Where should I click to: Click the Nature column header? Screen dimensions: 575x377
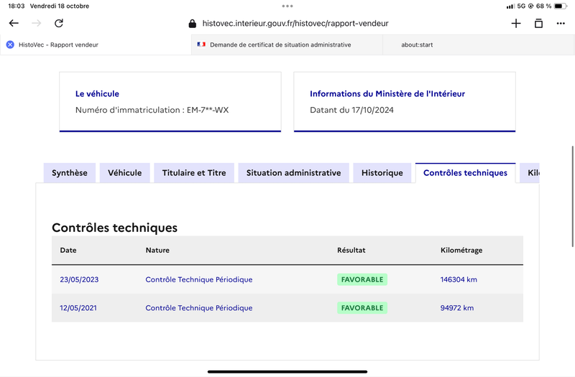point(157,250)
